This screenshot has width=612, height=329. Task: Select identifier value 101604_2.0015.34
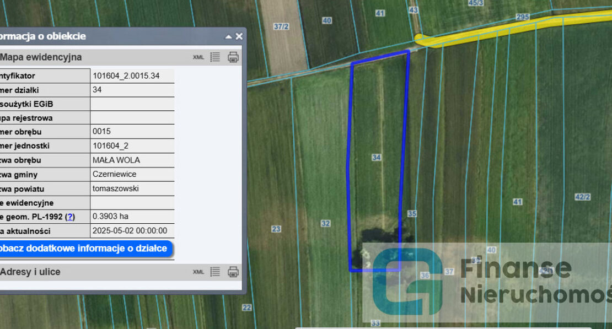pyautogui.click(x=126, y=75)
